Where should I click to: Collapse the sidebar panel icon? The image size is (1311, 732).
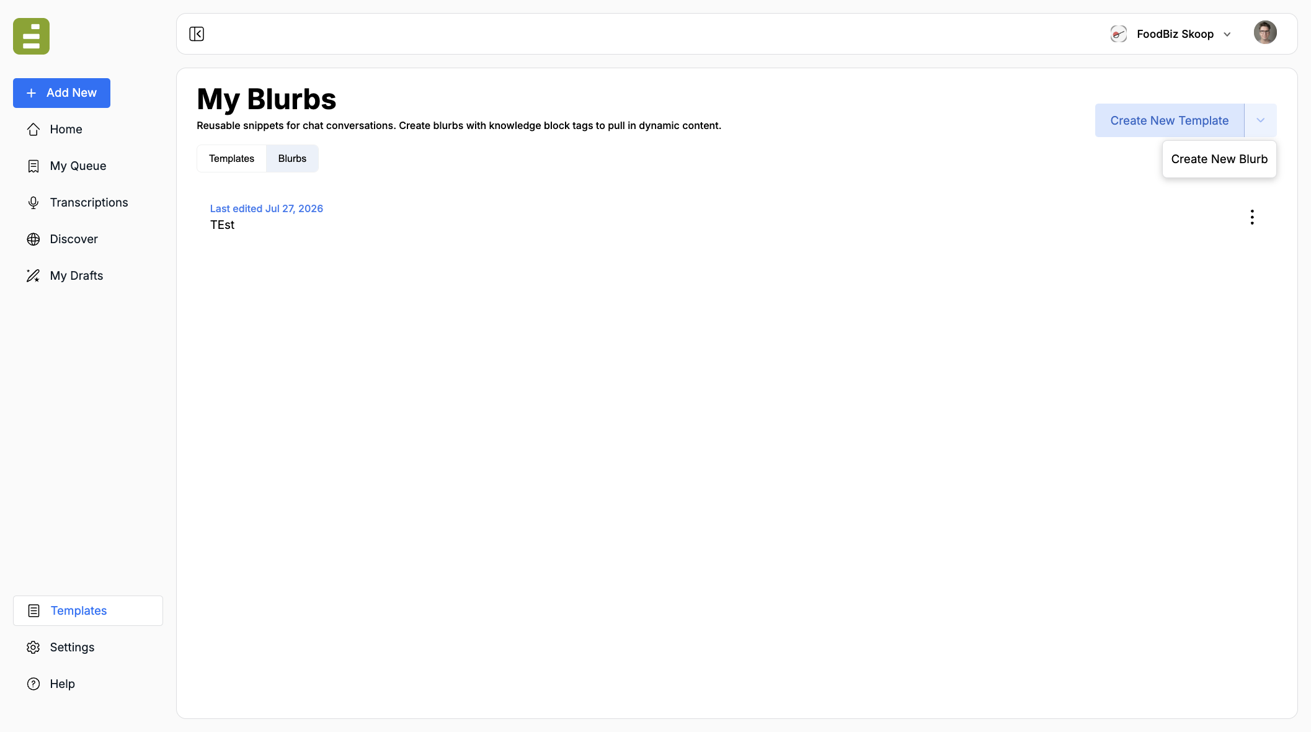(x=197, y=34)
